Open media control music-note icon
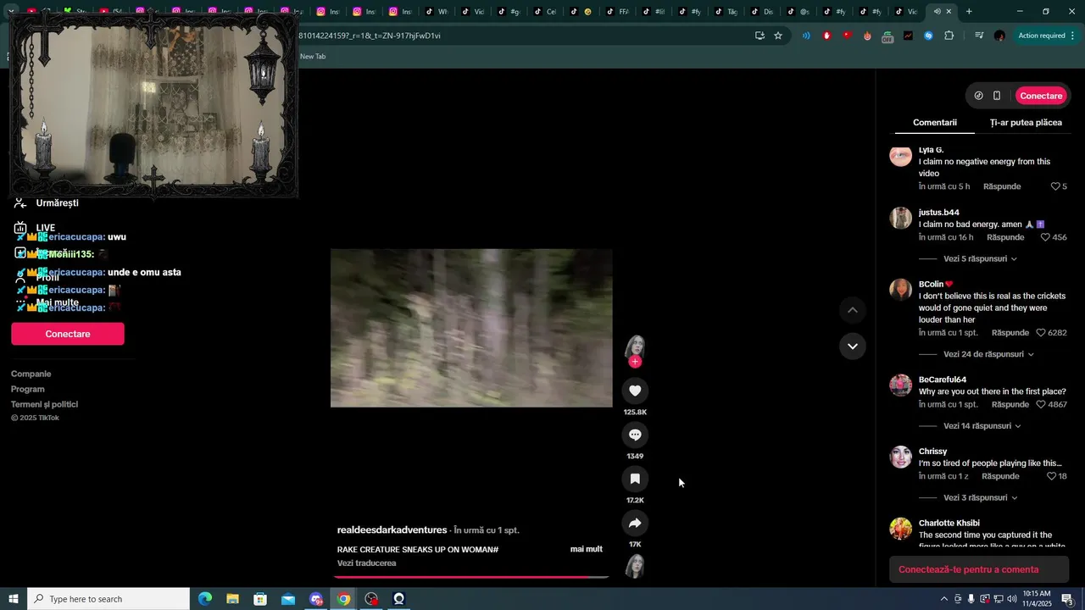 pyautogui.click(x=979, y=36)
